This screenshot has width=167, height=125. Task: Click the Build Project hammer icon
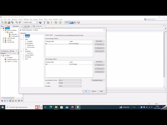[45, 22]
